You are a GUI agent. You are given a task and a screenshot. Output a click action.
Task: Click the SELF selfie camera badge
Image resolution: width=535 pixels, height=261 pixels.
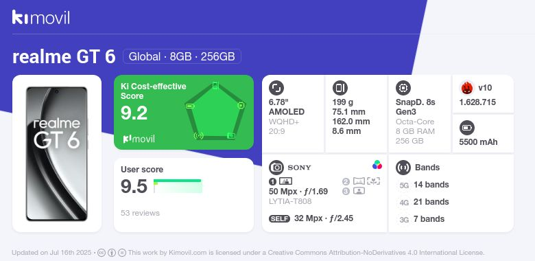click(279, 218)
